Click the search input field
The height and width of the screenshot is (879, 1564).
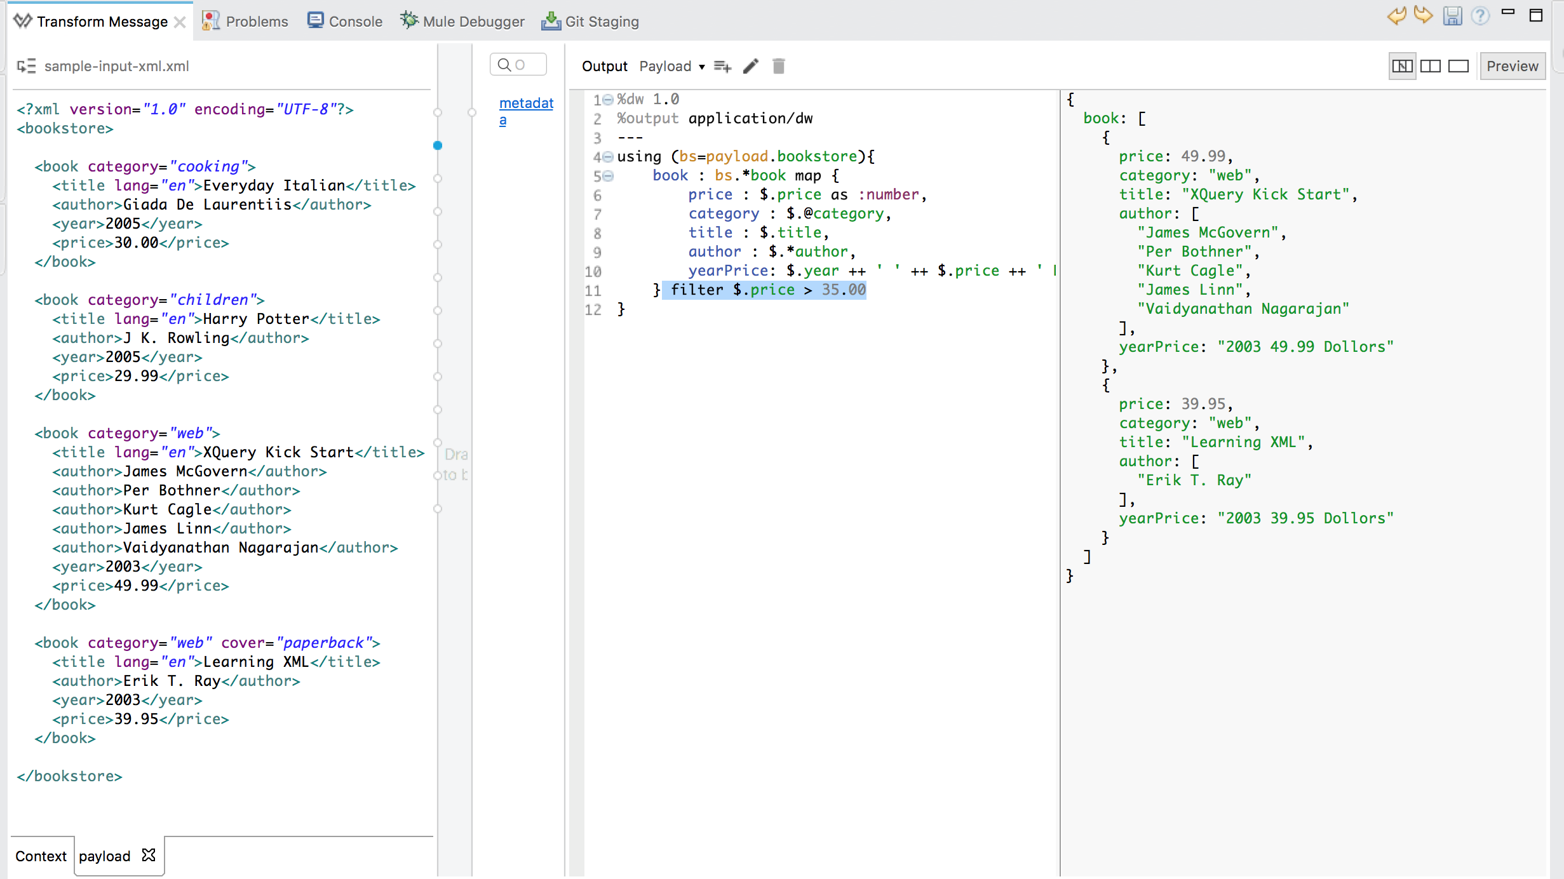518,65
